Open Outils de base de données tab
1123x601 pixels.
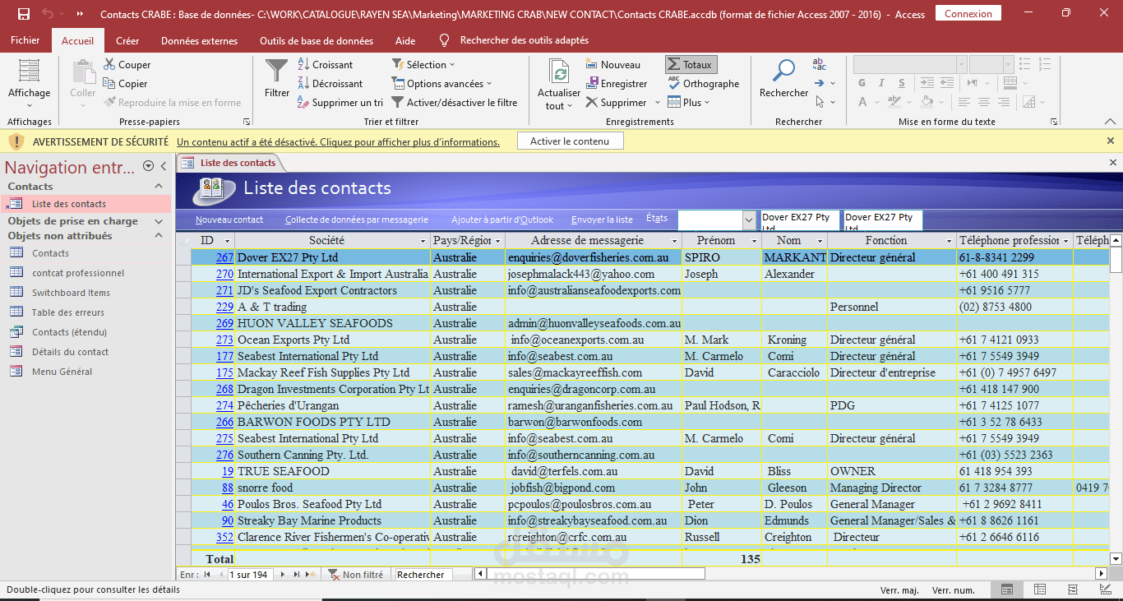(317, 40)
